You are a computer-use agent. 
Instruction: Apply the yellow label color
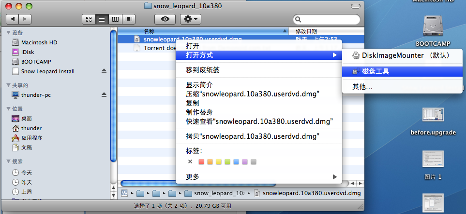219,161
